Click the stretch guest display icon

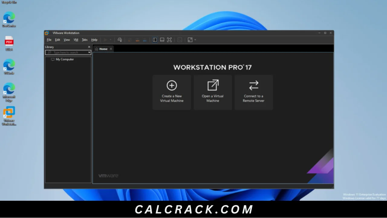coord(190,40)
